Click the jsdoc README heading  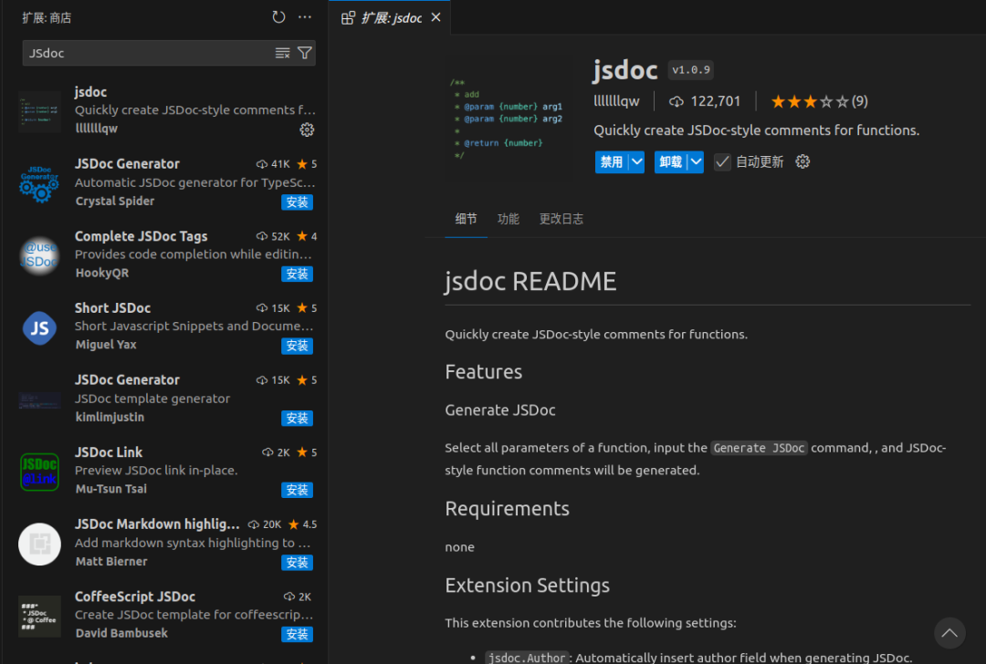[x=530, y=281]
